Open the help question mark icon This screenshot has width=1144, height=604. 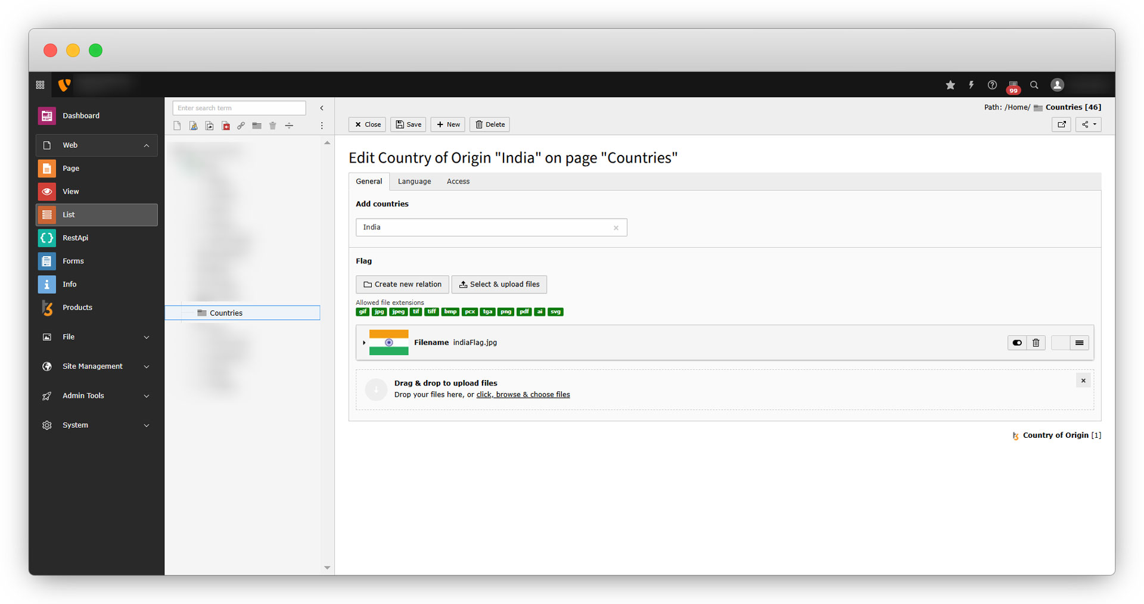click(992, 85)
